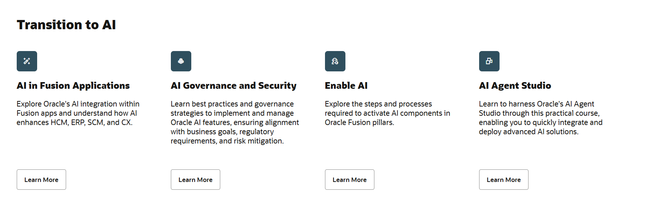
Task: Click the "AI in Fusion Applications" heading
Action: 73,86
